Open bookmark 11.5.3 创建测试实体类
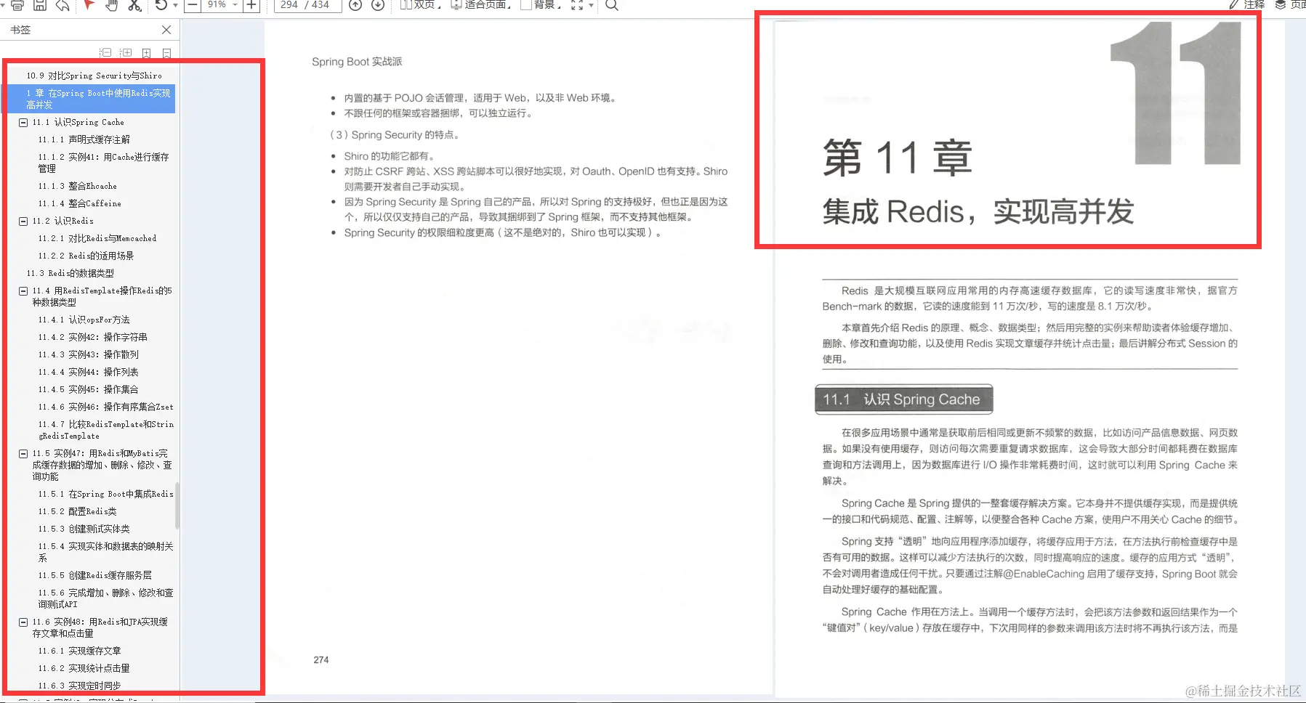1306x703 pixels. 84,529
